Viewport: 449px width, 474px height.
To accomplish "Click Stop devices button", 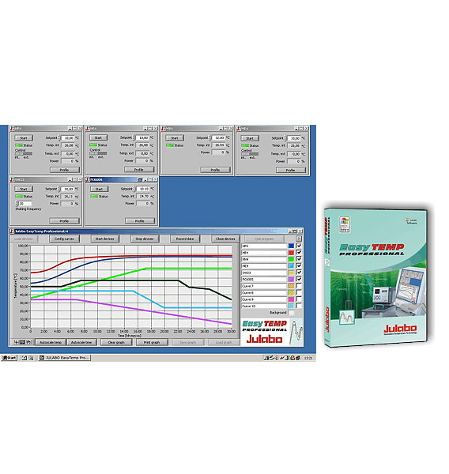I will (145, 239).
